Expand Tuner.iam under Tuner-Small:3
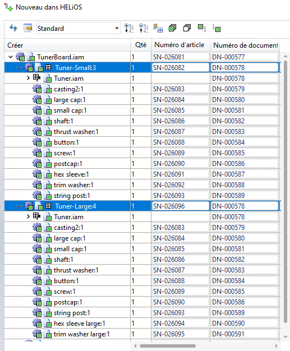The image size is (290, 351). [28, 78]
